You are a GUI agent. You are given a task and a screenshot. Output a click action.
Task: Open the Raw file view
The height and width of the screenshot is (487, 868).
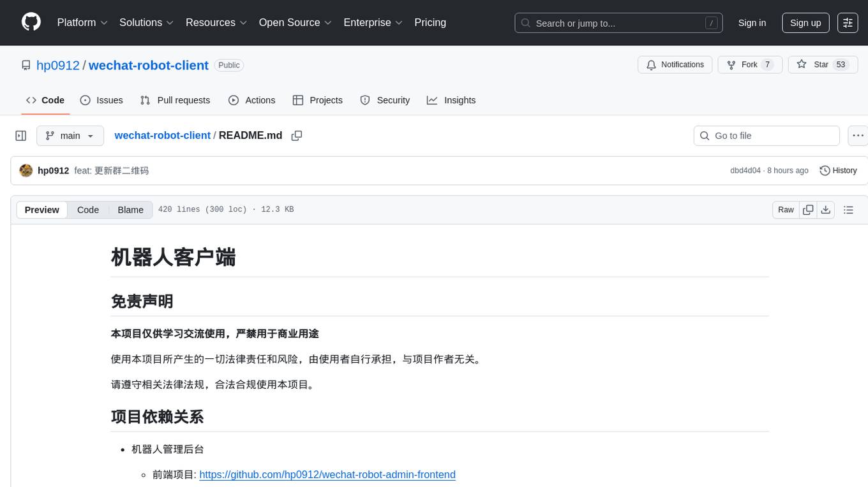[x=786, y=210]
